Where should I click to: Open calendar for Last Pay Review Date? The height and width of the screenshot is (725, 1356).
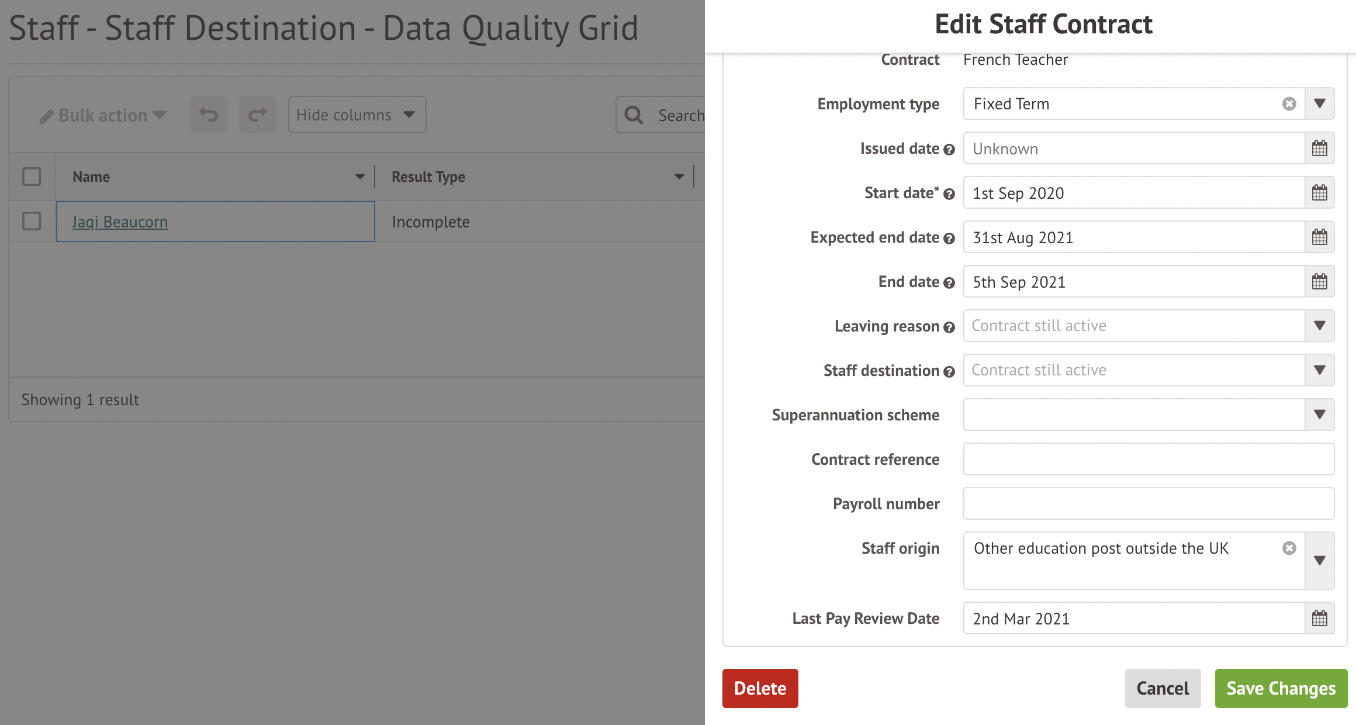tap(1319, 619)
